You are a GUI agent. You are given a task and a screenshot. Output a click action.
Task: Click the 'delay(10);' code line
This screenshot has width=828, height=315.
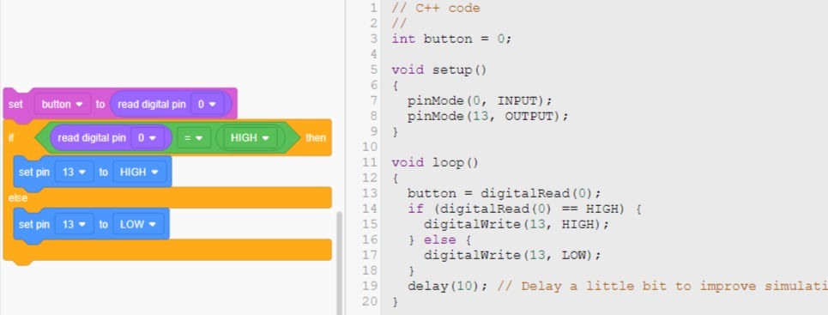tap(447, 287)
